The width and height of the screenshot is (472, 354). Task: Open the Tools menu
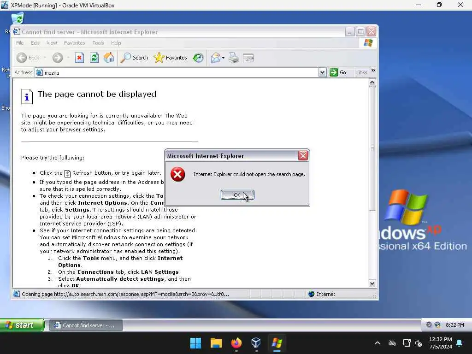(98, 43)
